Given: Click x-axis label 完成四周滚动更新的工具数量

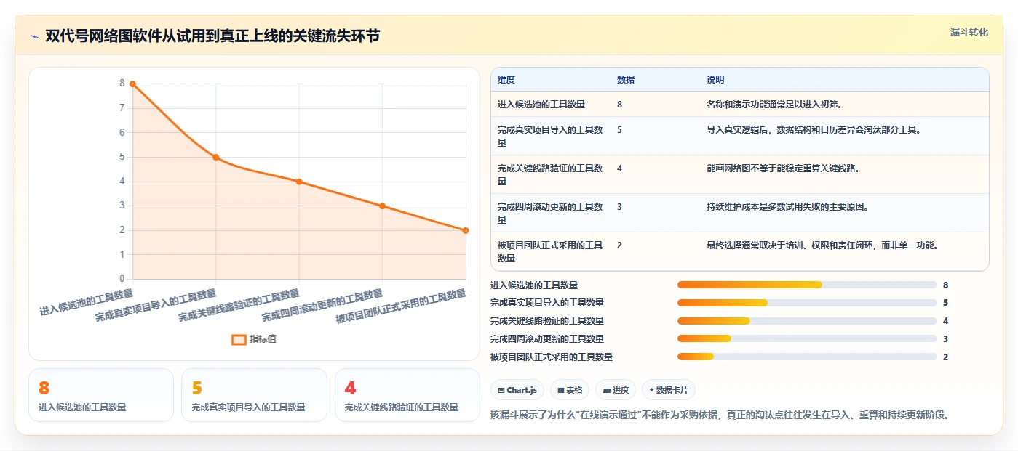Looking at the screenshot, I should tap(322, 306).
